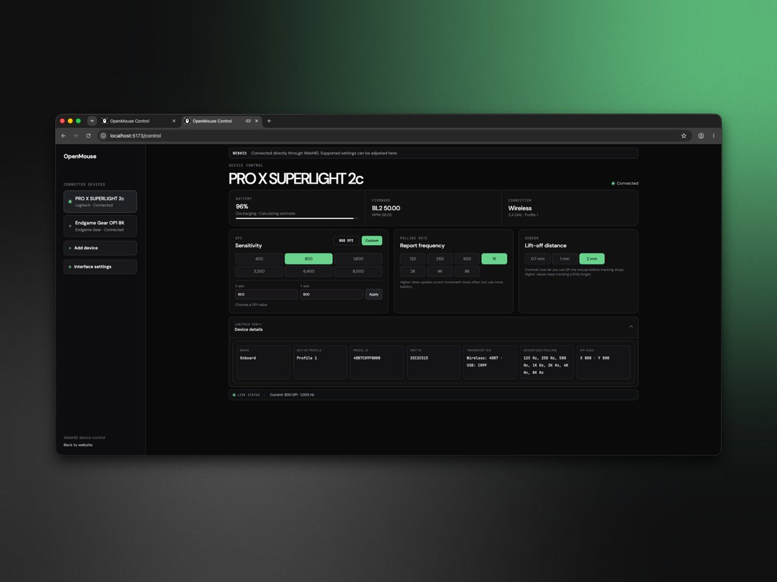Open Interface settings in the sidebar
The height and width of the screenshot is (582, 777).
click(x=100, y=266)
